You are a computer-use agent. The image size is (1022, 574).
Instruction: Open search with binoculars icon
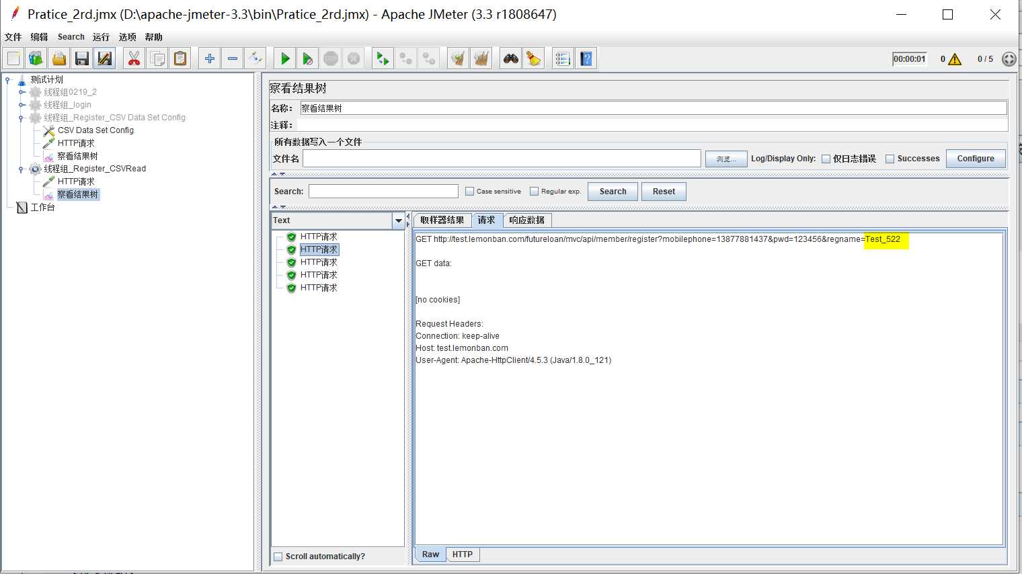click(x=511, y=58)
